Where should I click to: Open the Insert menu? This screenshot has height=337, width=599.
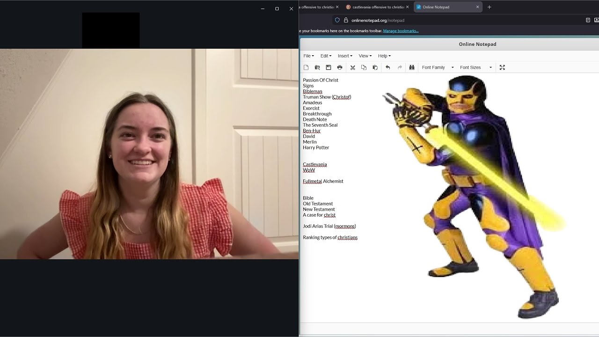pyautogui.click(x=345, y=56)
